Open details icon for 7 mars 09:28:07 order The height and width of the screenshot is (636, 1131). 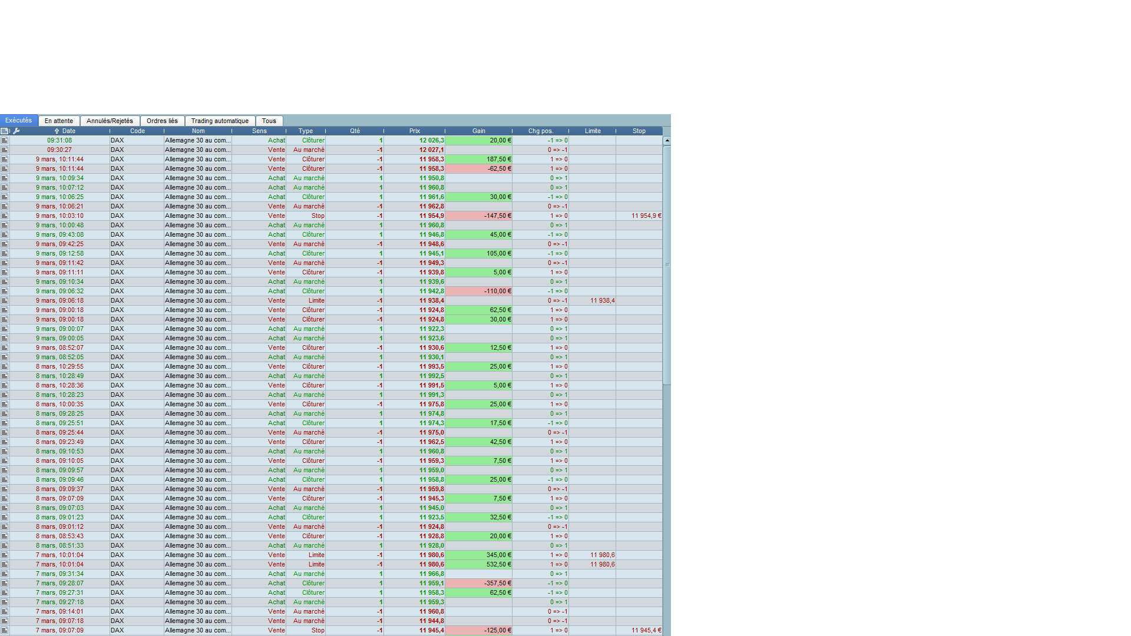pos(4,584)
